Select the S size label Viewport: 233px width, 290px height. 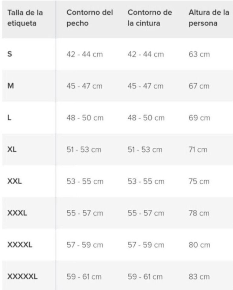pos(9,54)
